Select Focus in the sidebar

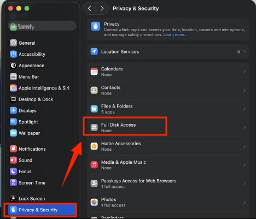coord(42,171)
